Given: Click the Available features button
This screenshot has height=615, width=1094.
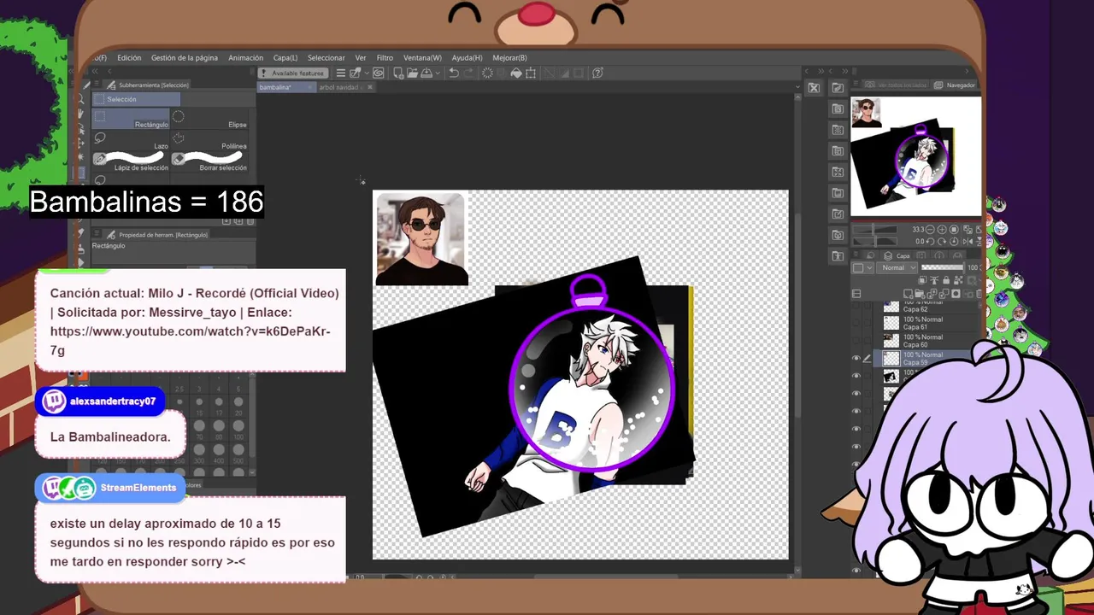Looking at the screenshot, I should pos(292,73).
